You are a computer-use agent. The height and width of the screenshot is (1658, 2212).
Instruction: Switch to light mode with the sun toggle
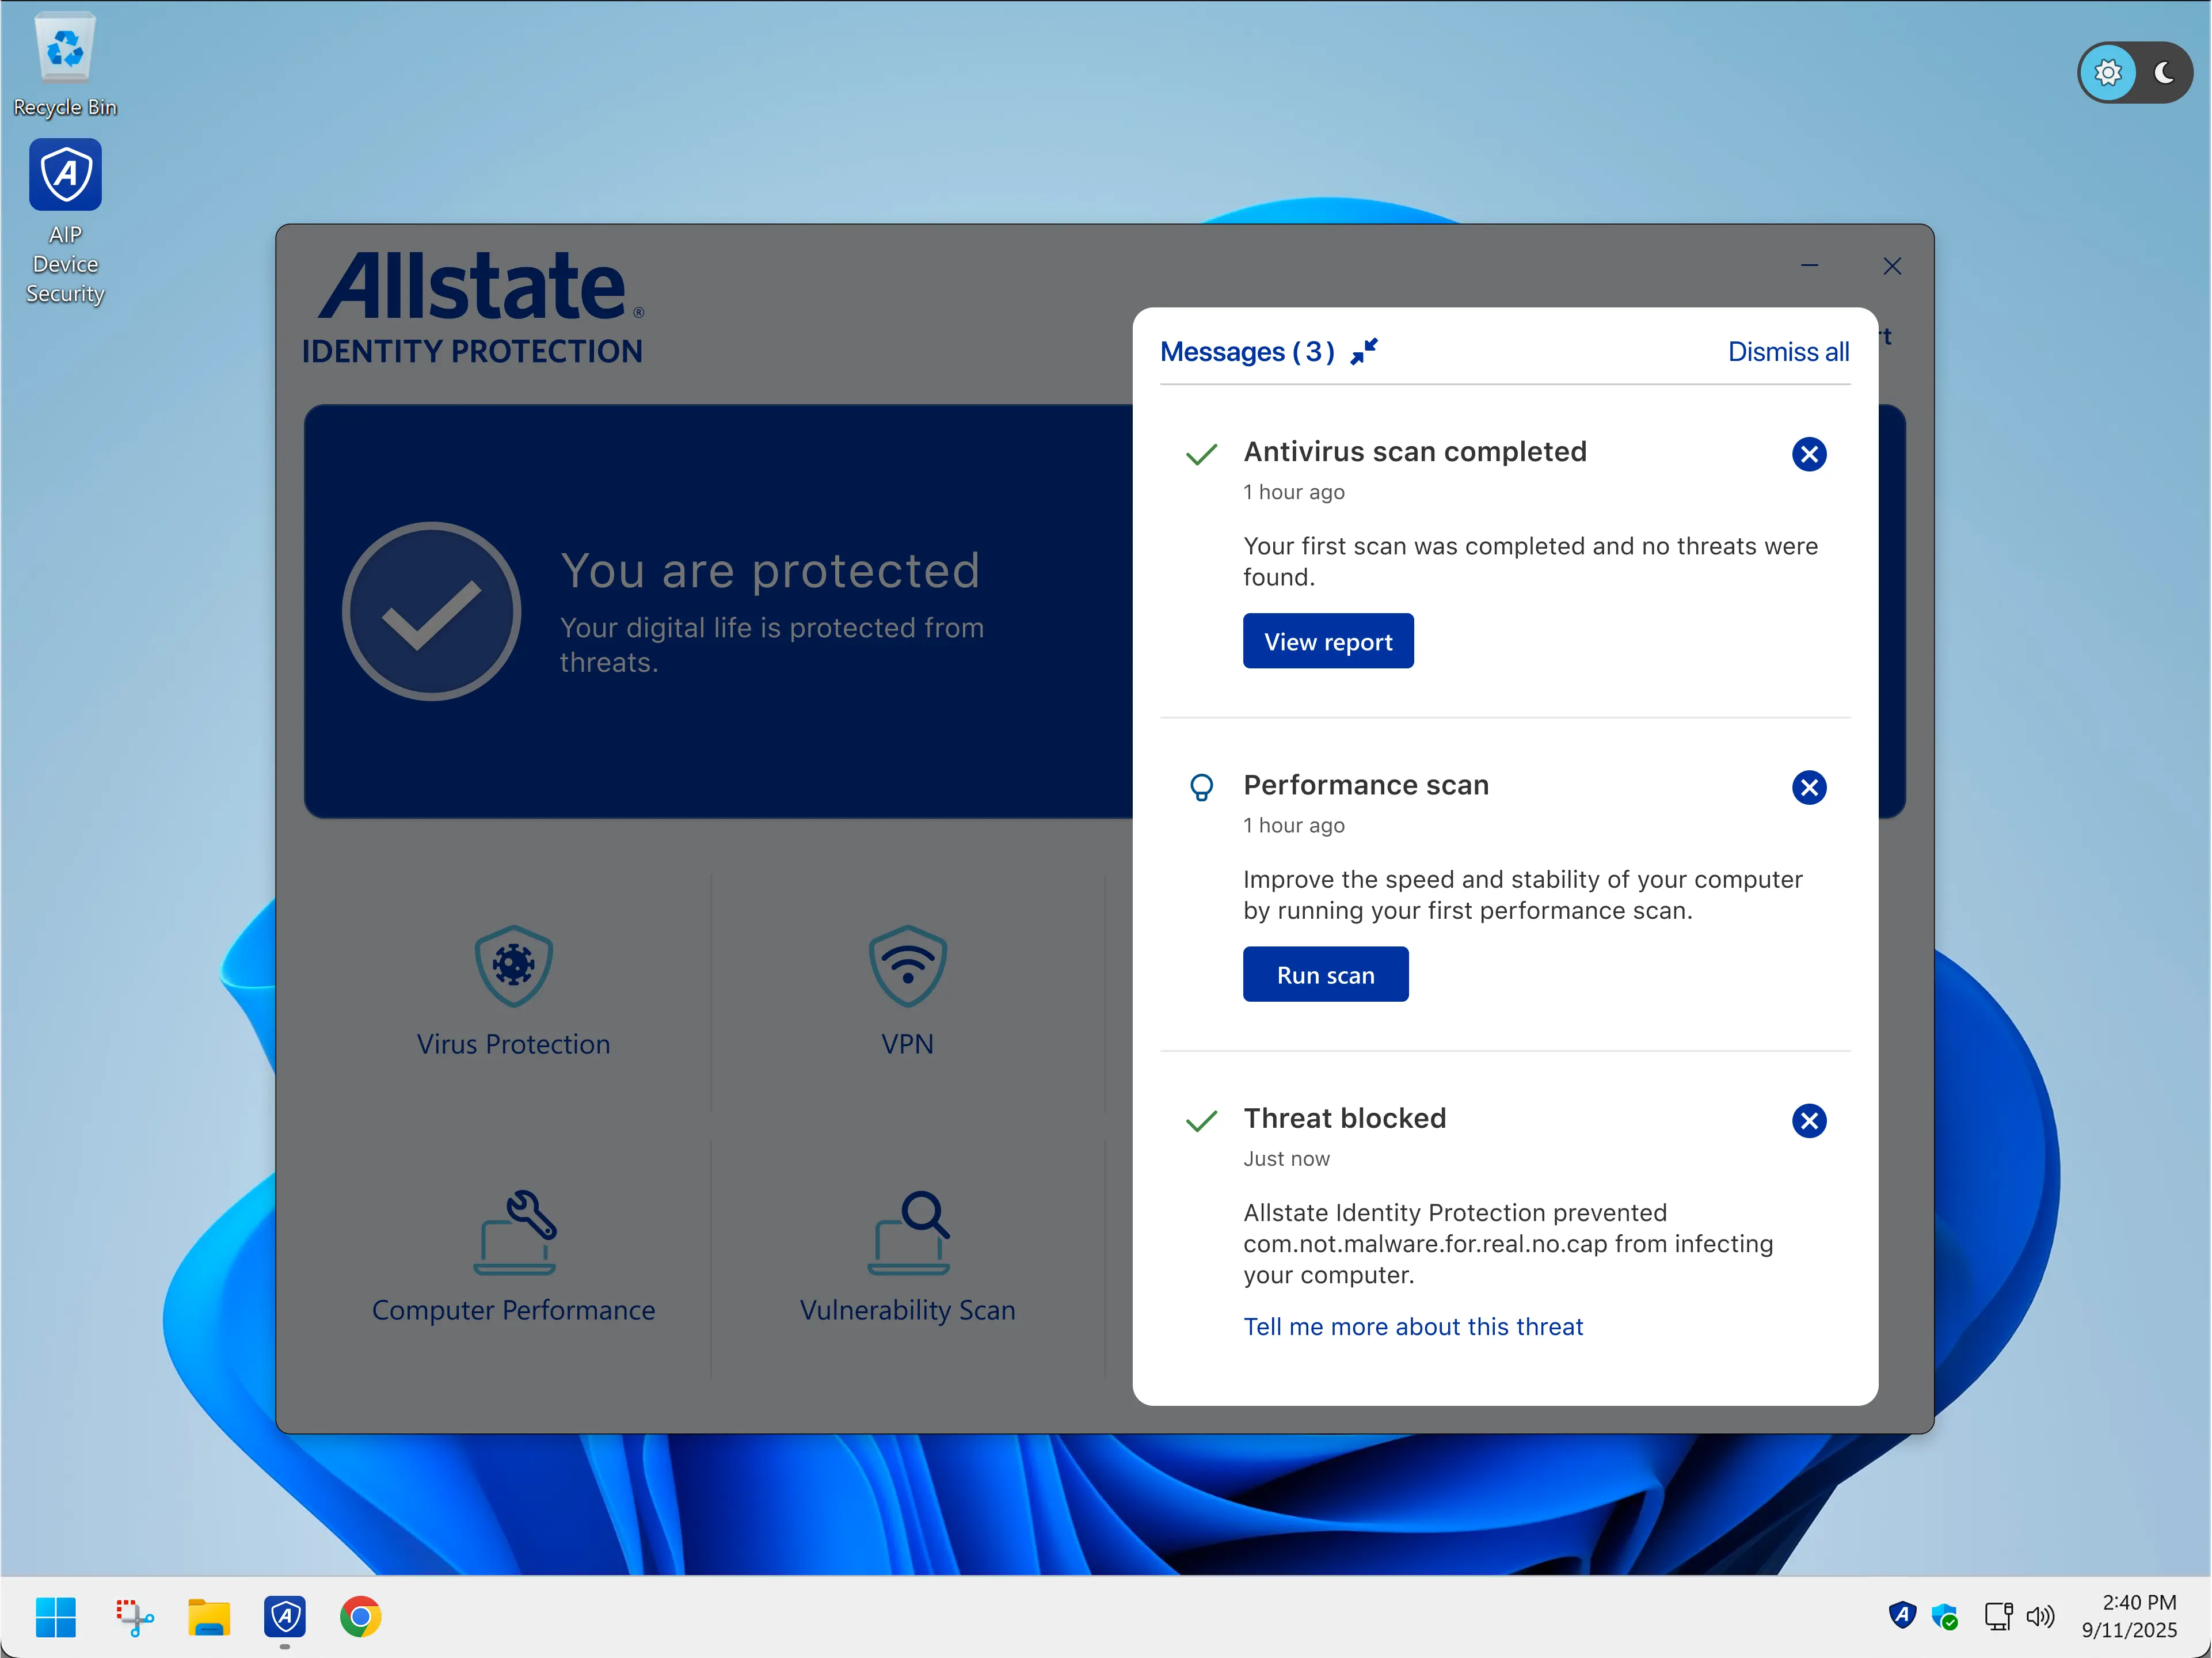[x=2107, y=72]
